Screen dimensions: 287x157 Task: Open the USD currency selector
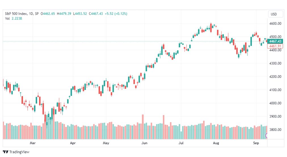point(274,14)
